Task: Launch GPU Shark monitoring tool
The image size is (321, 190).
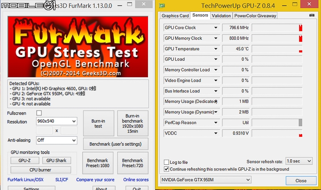Action: [x=57, y=160]
